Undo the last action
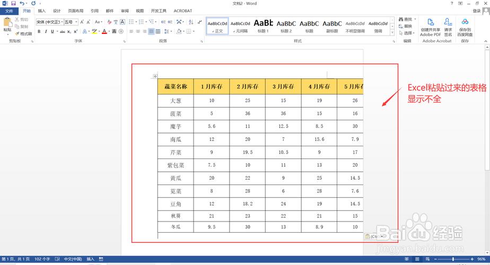The width and height of the screenshot is (490, 265). click(22, 3)
